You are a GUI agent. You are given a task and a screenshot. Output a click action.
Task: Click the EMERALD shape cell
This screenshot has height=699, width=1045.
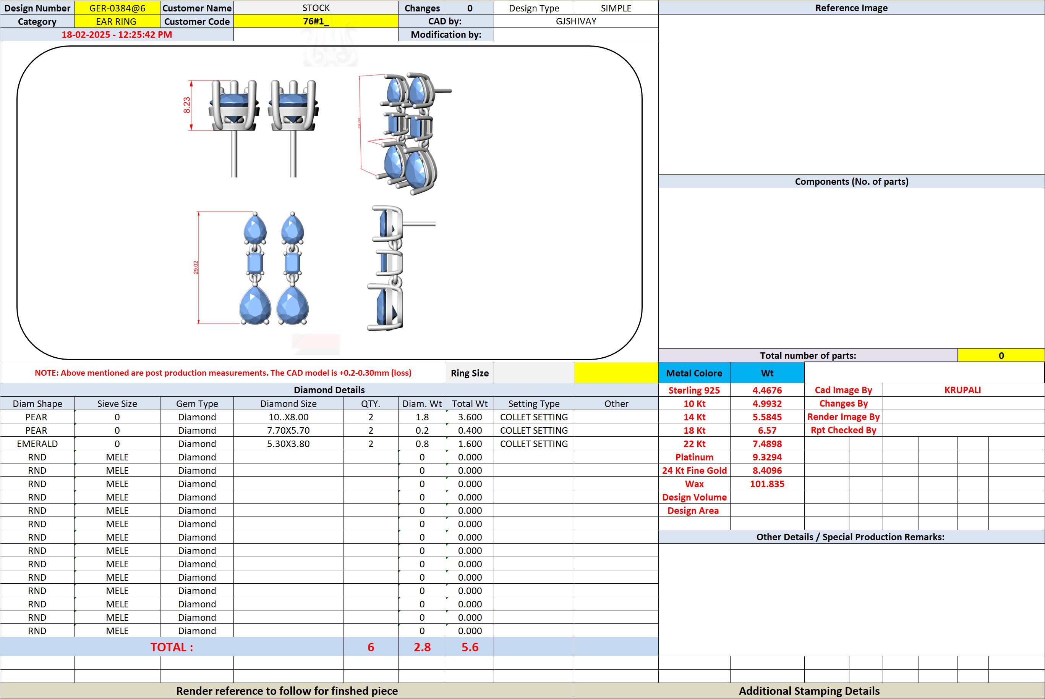click(37, 444)
